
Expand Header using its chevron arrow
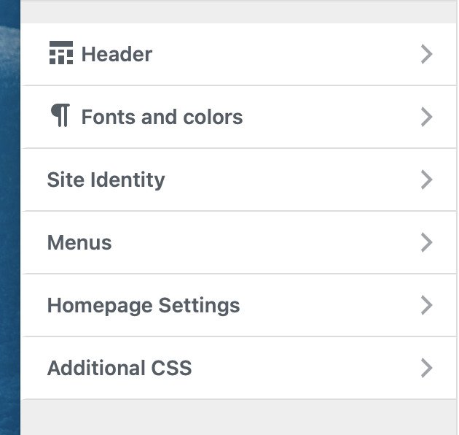[427, 54]
